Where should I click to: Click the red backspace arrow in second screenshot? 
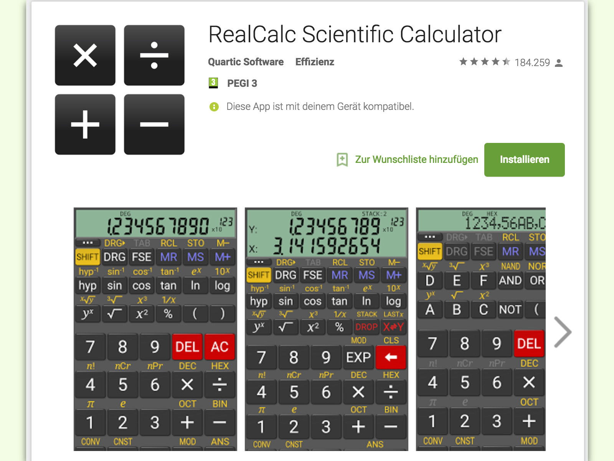[x=391, y=357]
